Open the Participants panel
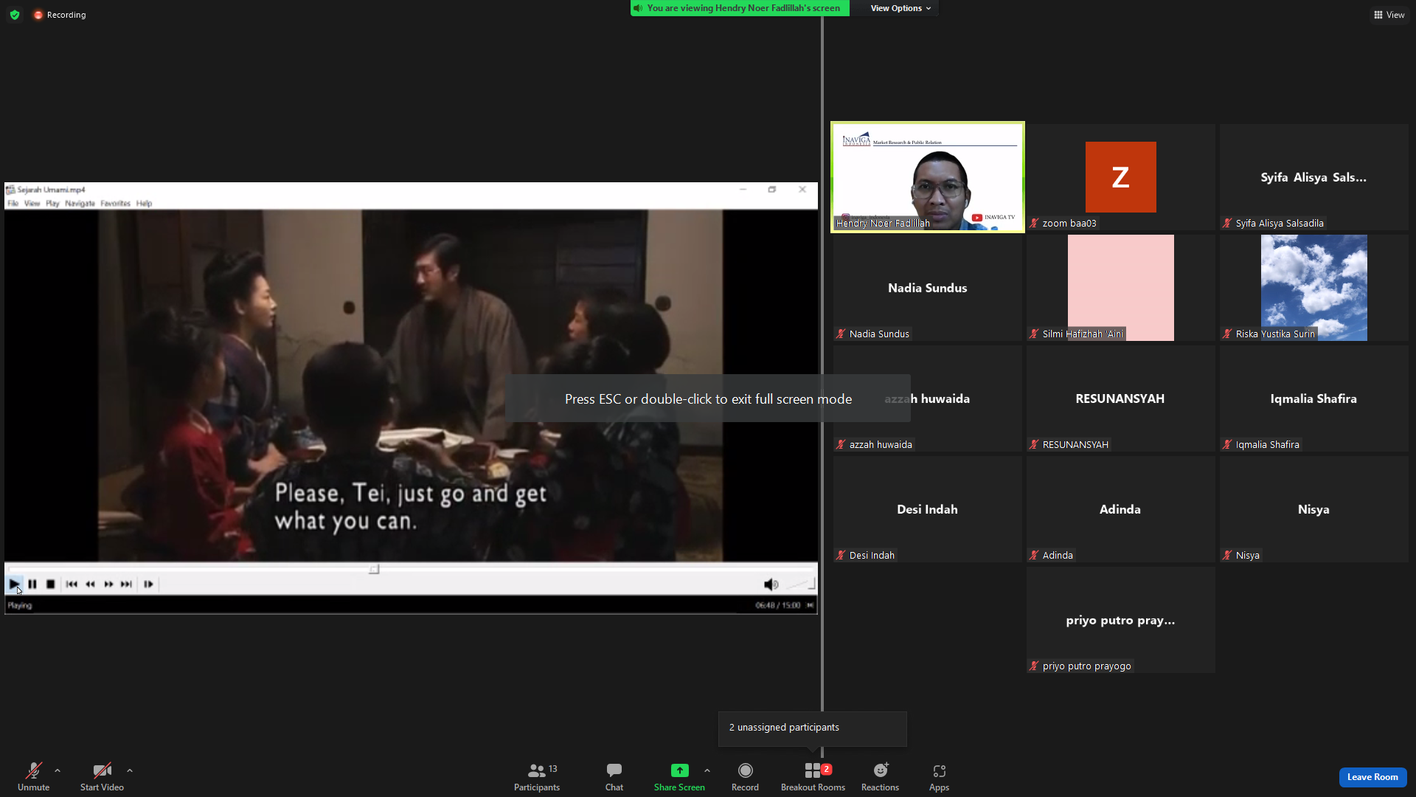Screen dimensions: 1416x797 (x=537, y=776)
